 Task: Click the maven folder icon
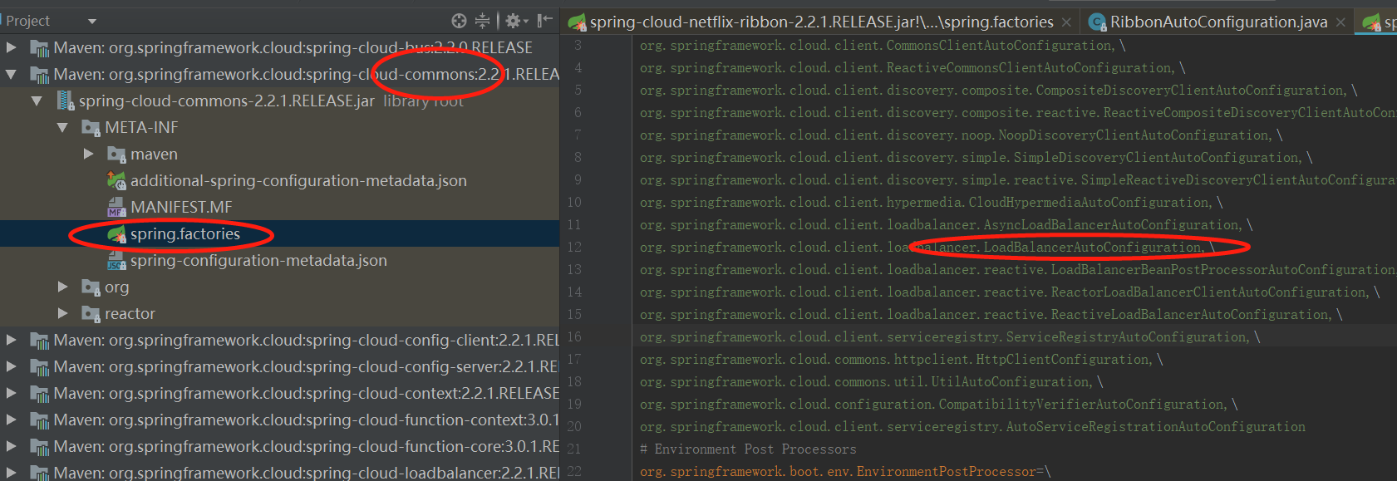[x=117, y=154]
